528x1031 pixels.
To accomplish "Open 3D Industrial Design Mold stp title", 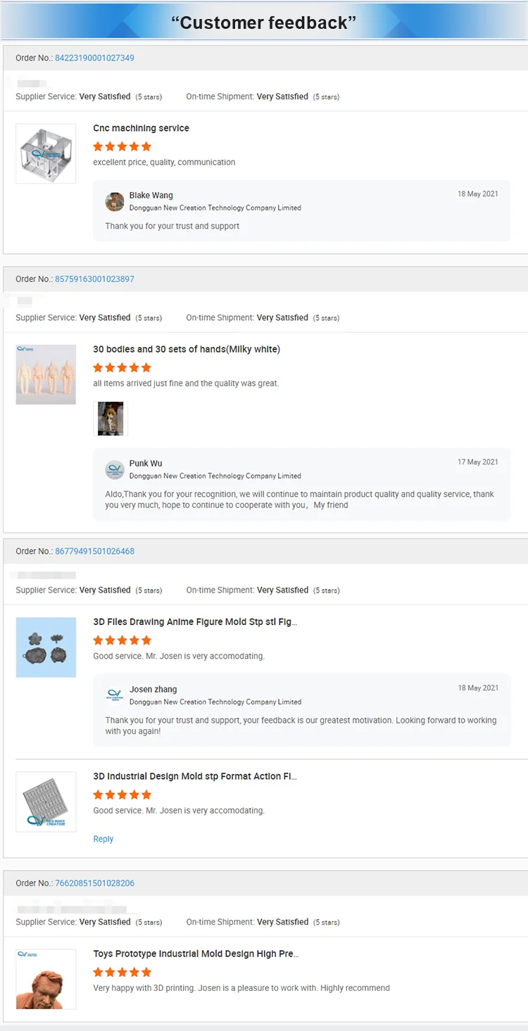I will (x=195, y=776).
